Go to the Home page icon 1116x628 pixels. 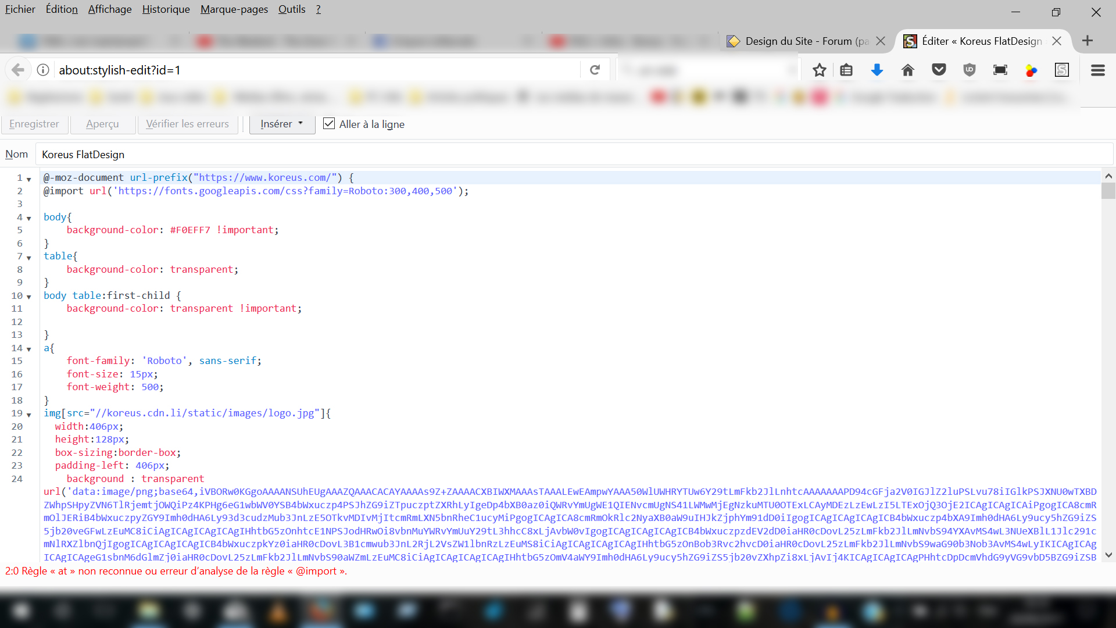[x=907, y=70]
